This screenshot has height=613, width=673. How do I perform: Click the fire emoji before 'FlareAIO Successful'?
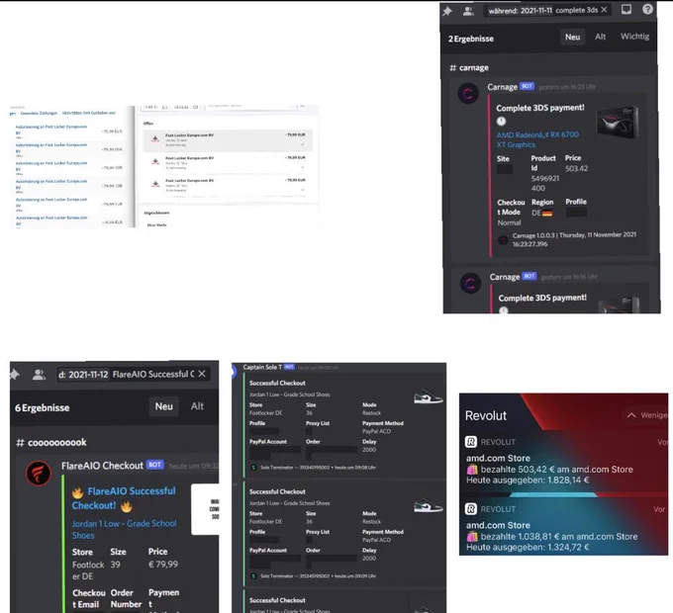pos(77,492)
